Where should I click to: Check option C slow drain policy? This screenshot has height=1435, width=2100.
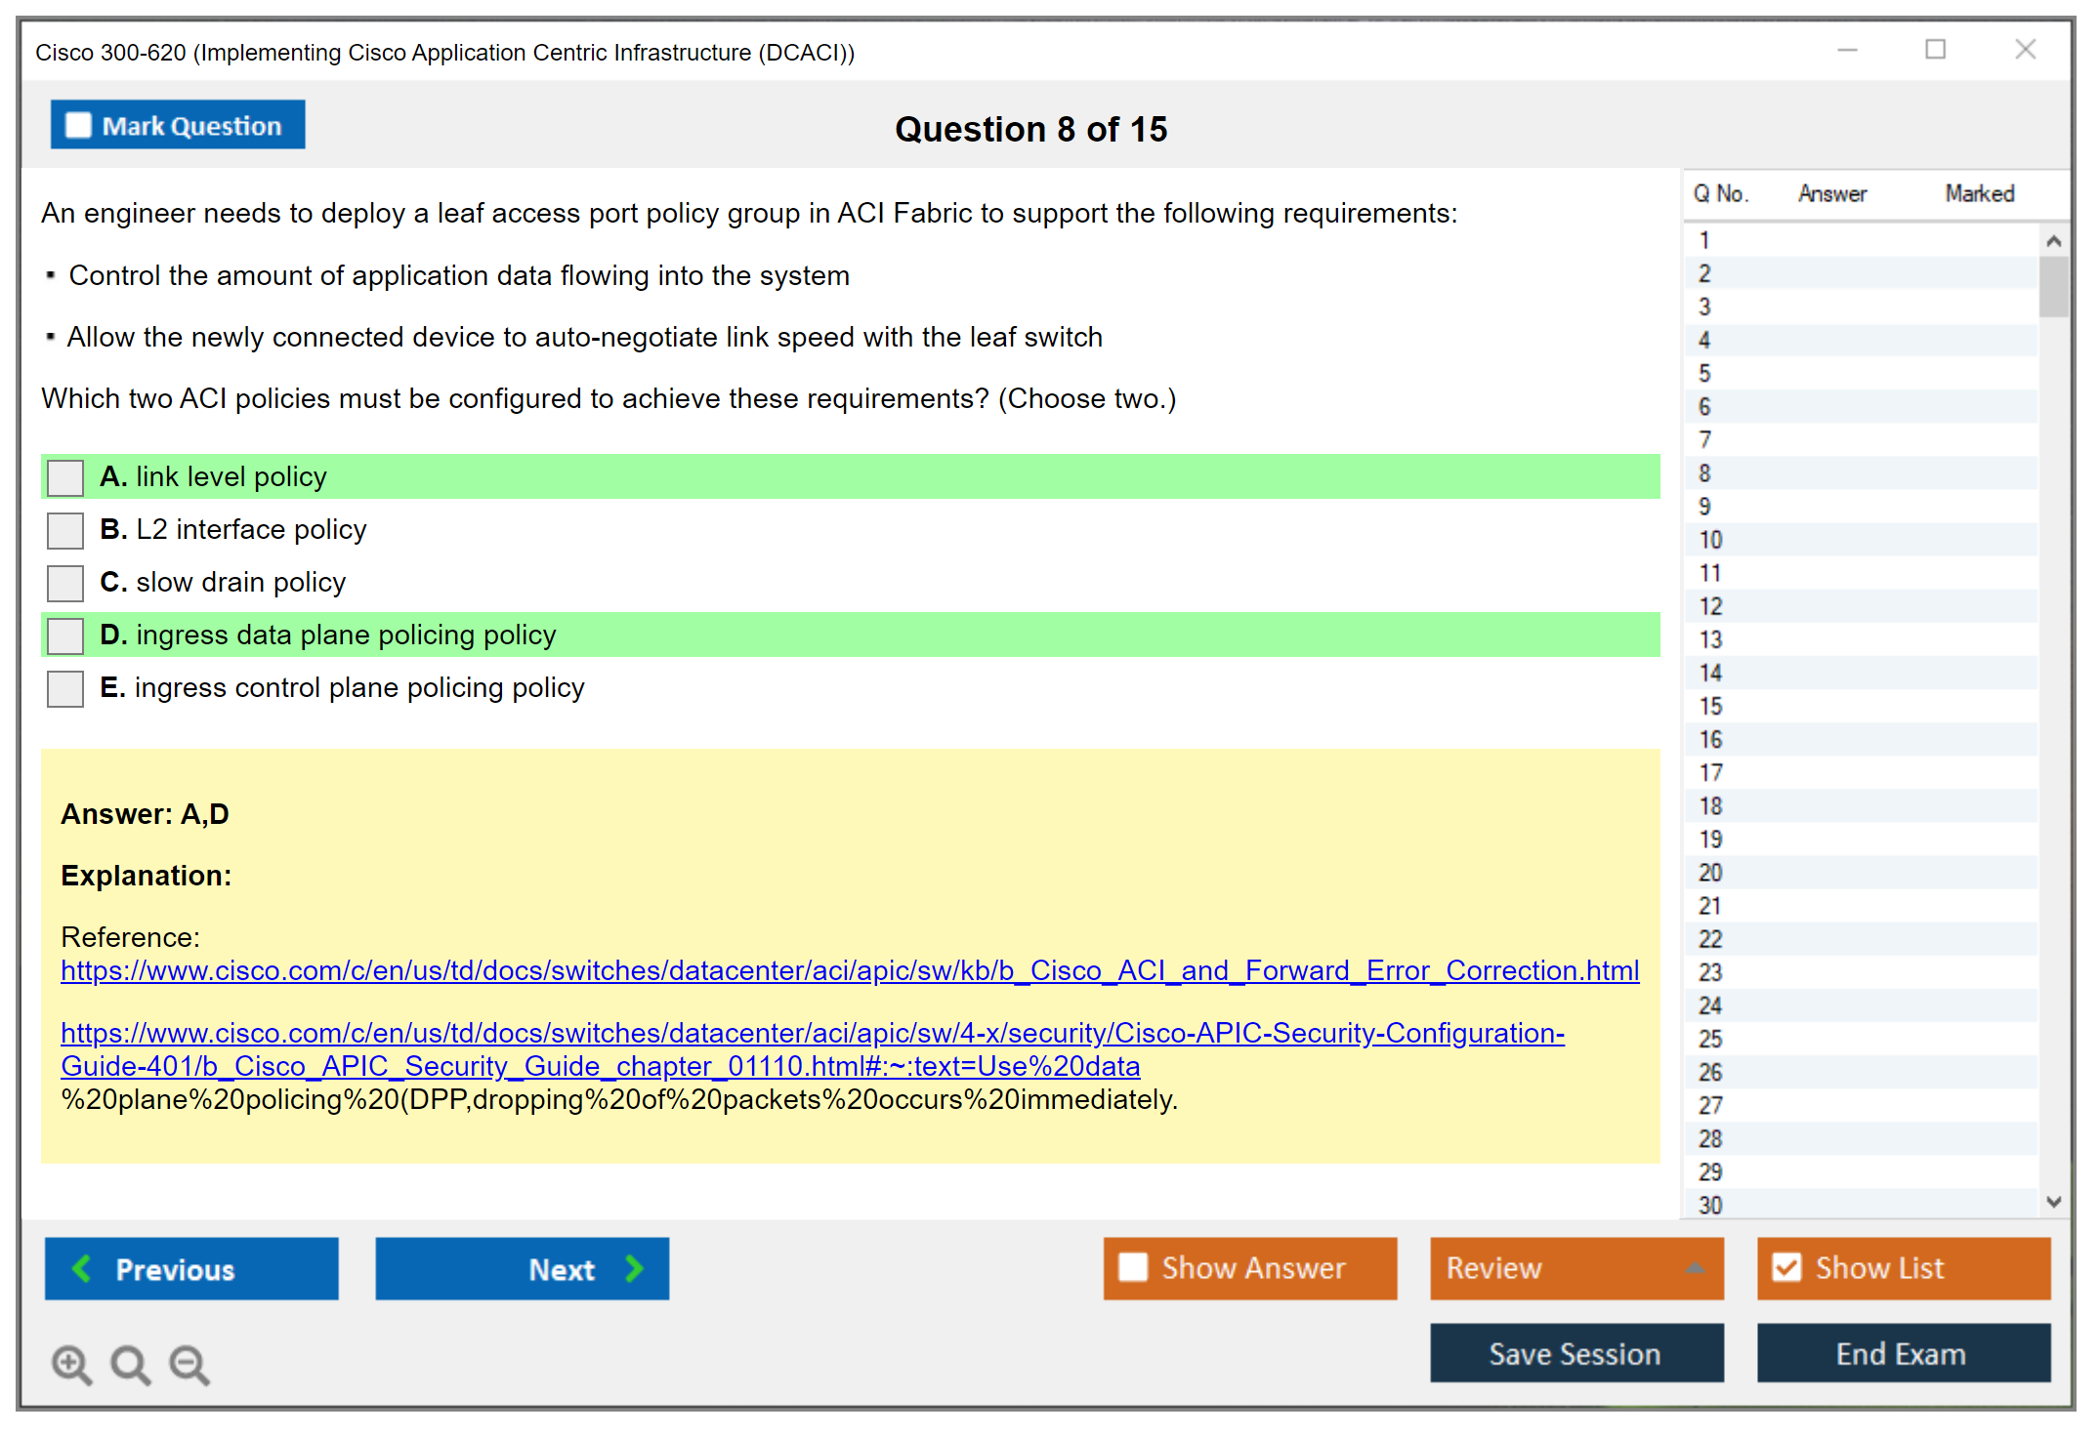click(65, 583)
